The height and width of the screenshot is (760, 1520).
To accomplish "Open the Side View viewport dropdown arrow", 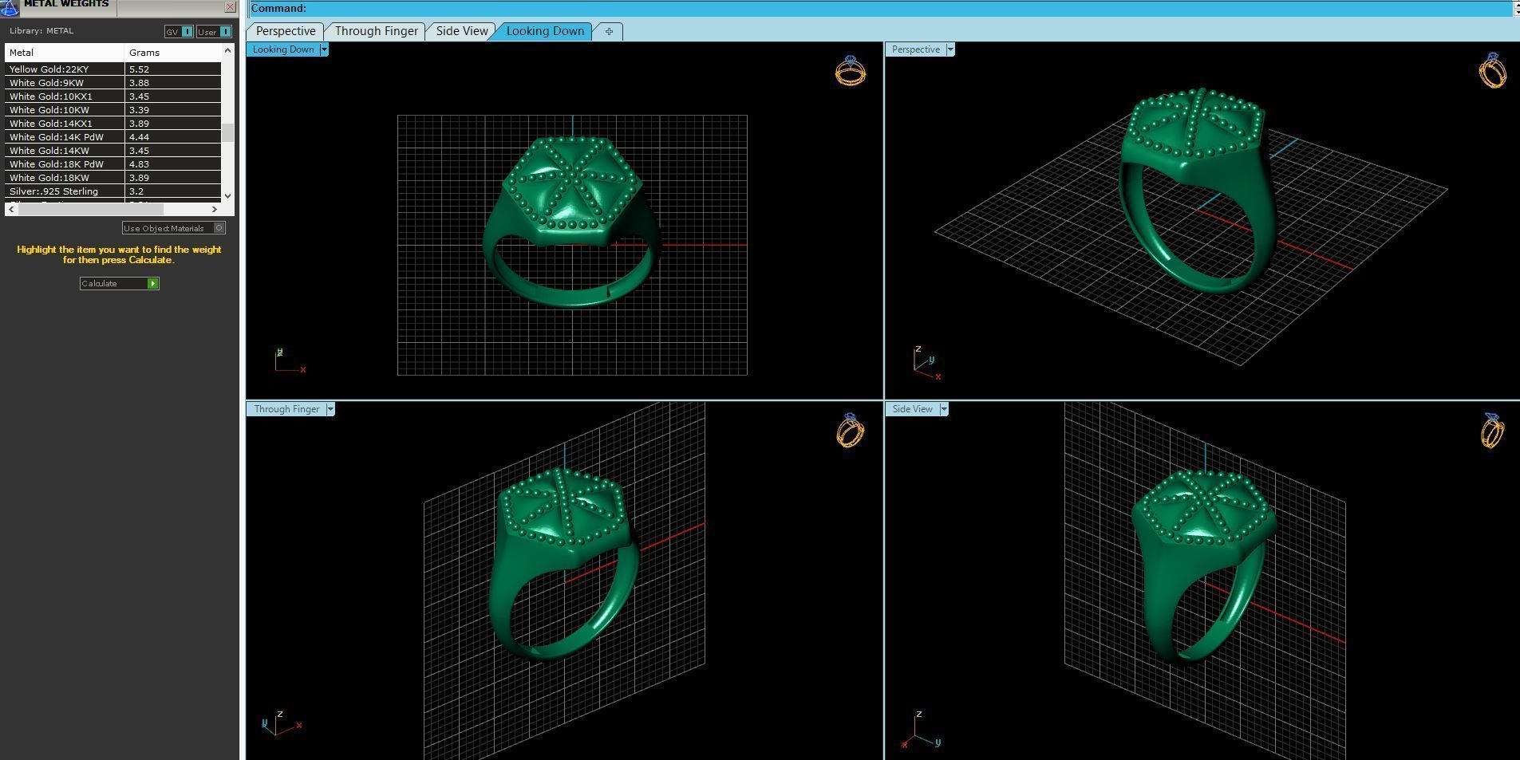I will [944, 409].
